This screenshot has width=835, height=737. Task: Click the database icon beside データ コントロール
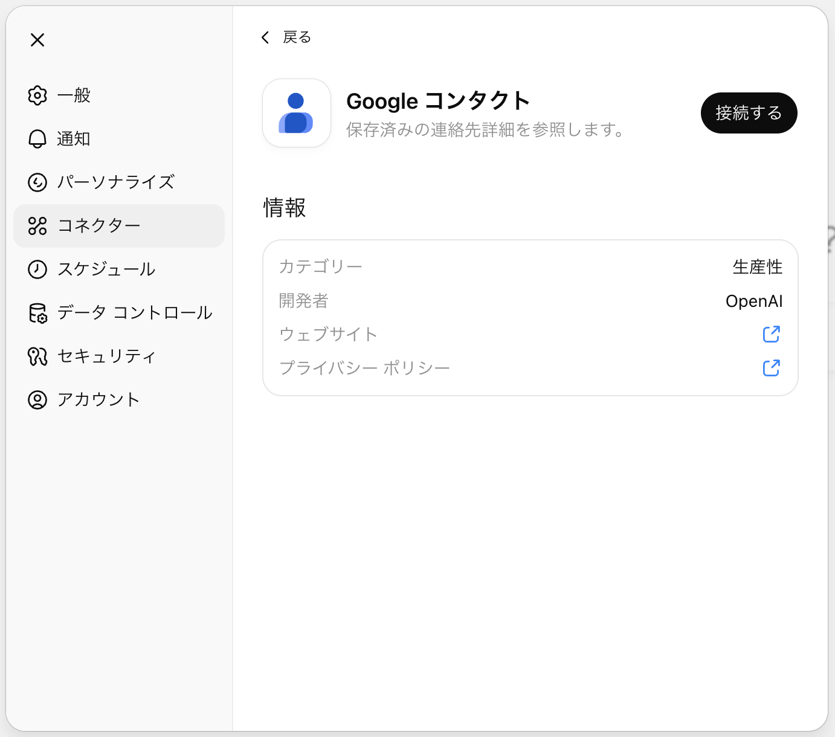coord(37,313)
